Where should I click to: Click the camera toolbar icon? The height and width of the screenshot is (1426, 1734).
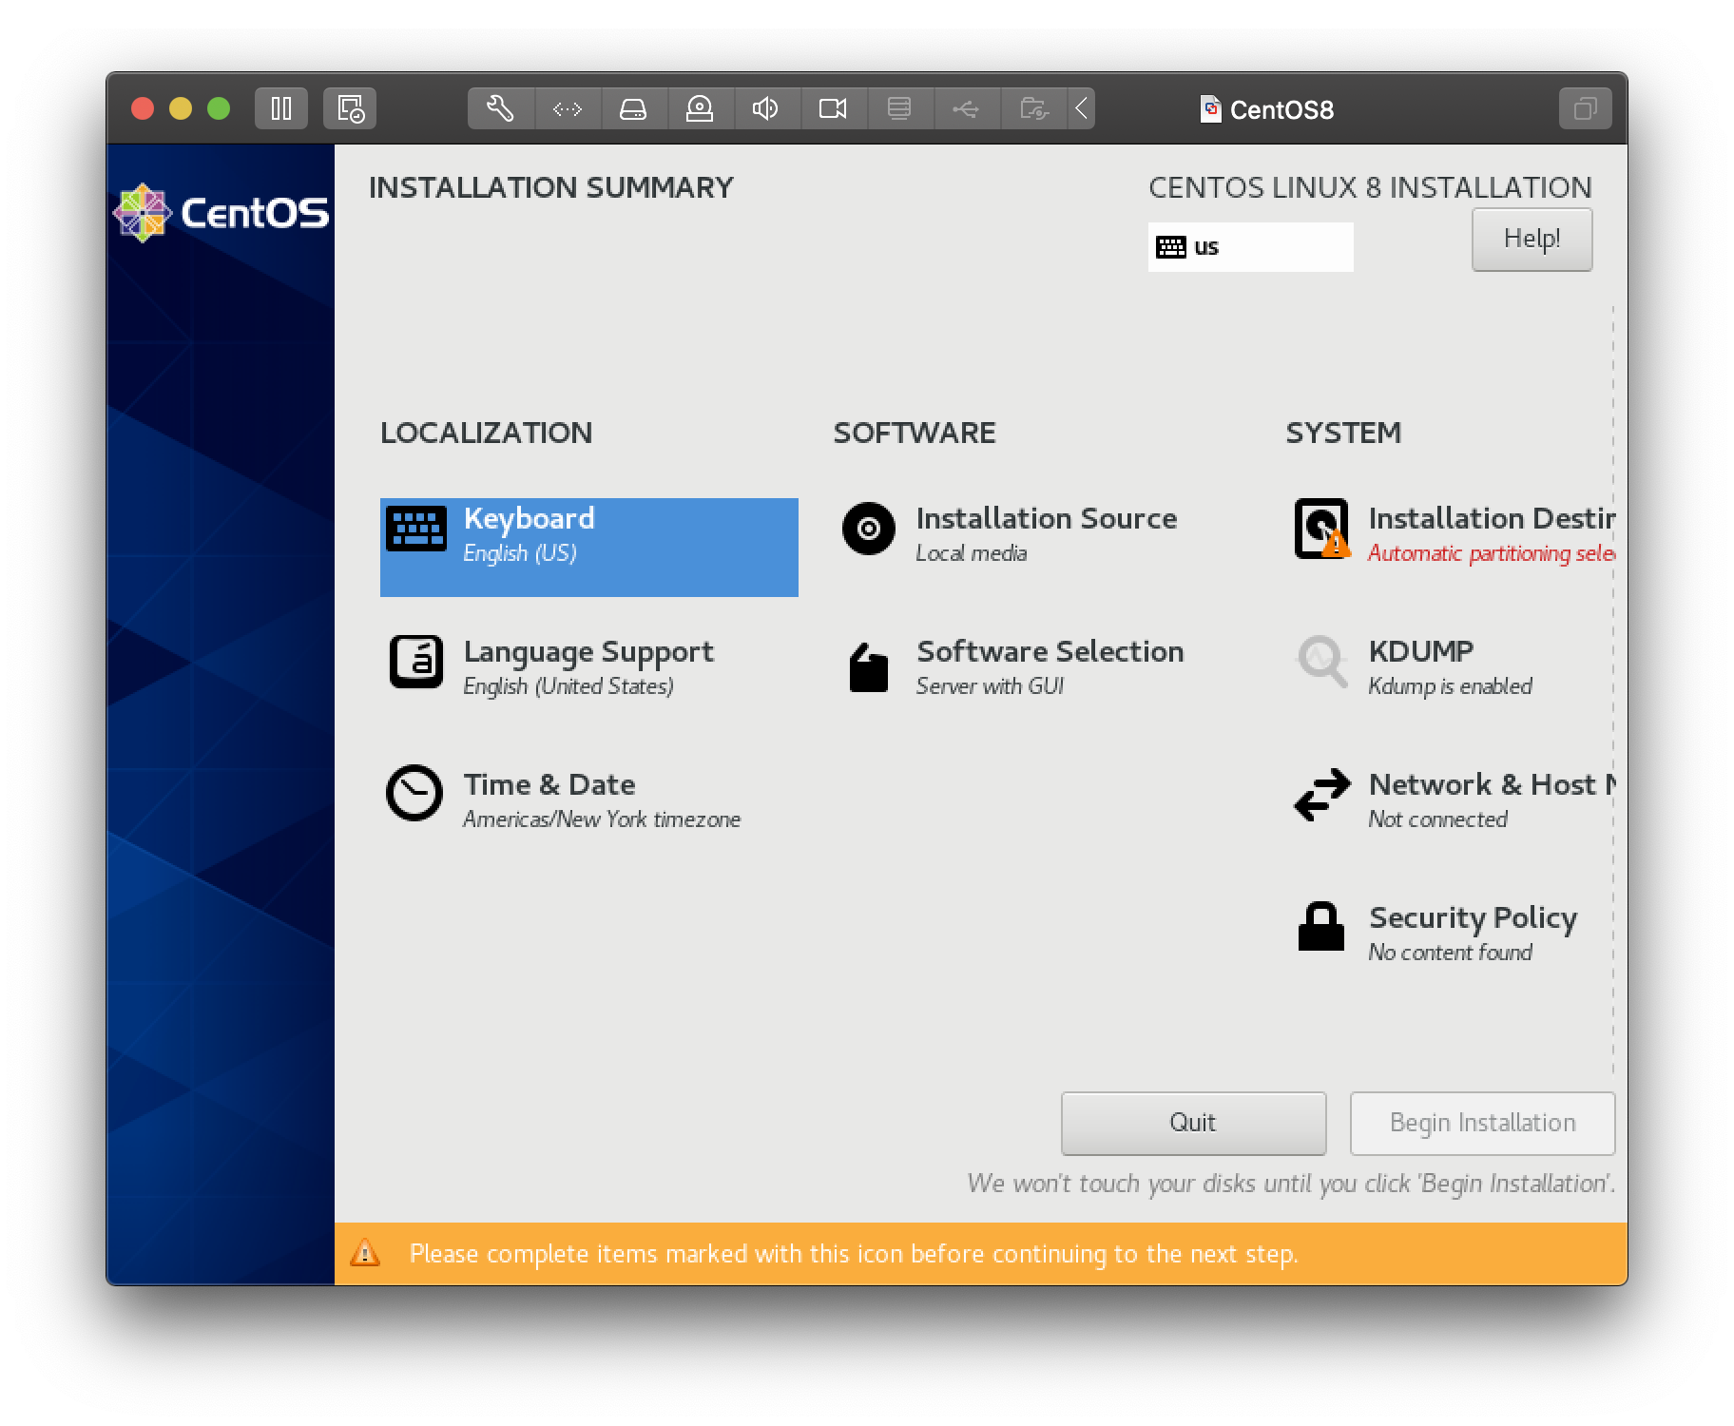click(833, 108)
